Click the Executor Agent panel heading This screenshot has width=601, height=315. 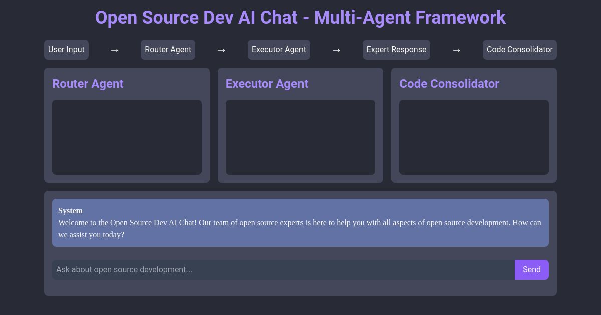[x=267, y=84]
